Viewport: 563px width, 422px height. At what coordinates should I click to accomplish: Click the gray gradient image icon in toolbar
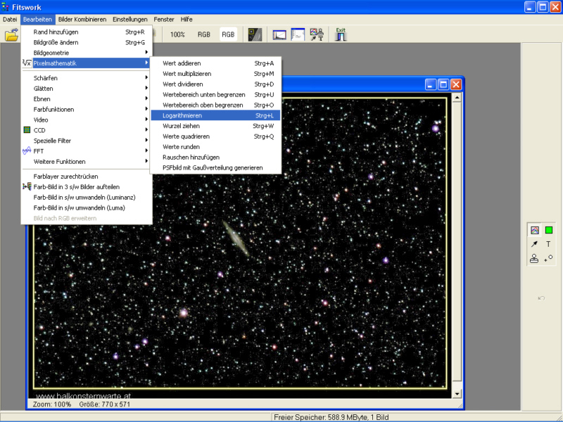(255, 34)
